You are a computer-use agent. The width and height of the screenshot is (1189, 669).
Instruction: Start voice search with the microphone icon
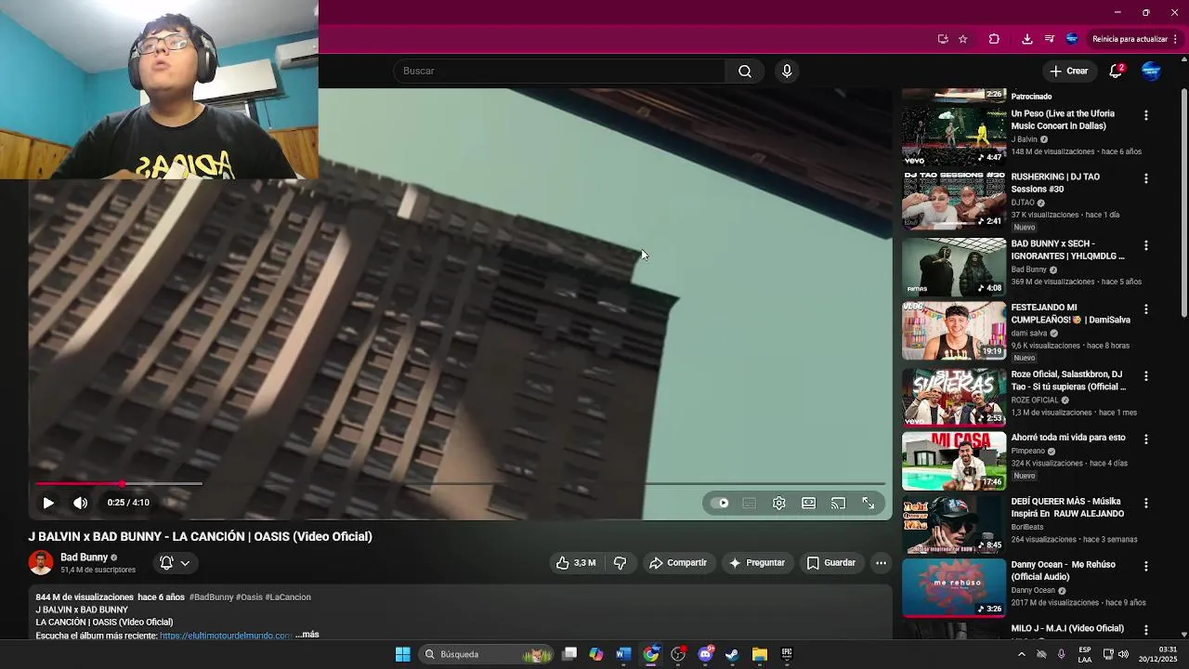tap(787, 72)
